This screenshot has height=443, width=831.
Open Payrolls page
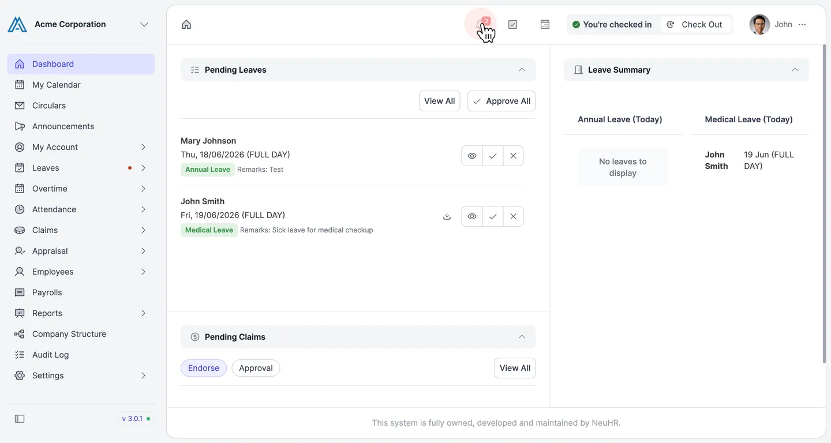pos(81,292)
